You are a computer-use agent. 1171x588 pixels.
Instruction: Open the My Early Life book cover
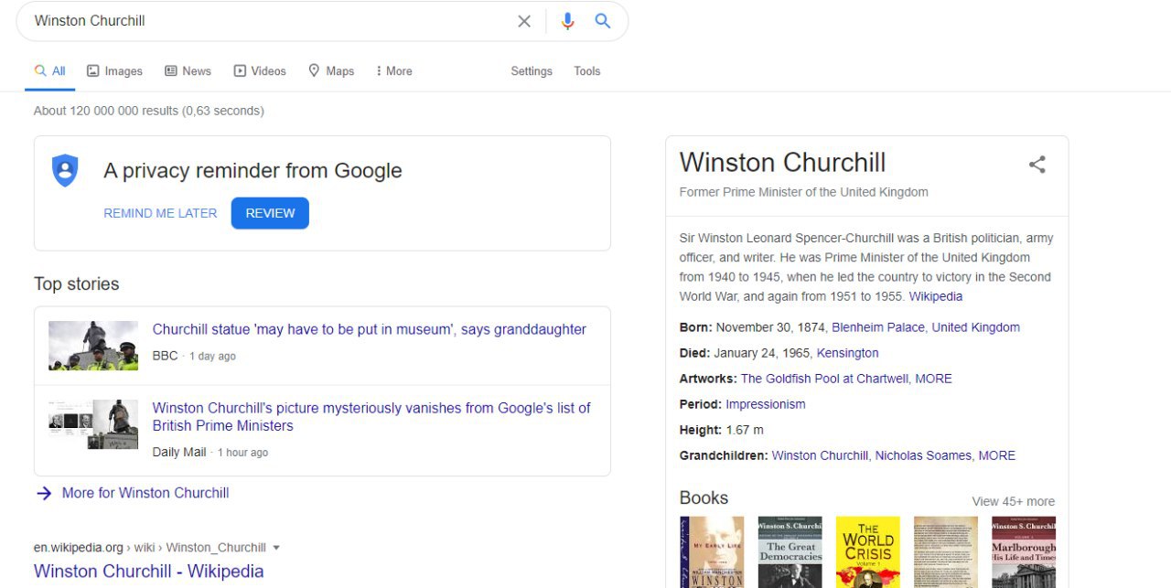712,552
